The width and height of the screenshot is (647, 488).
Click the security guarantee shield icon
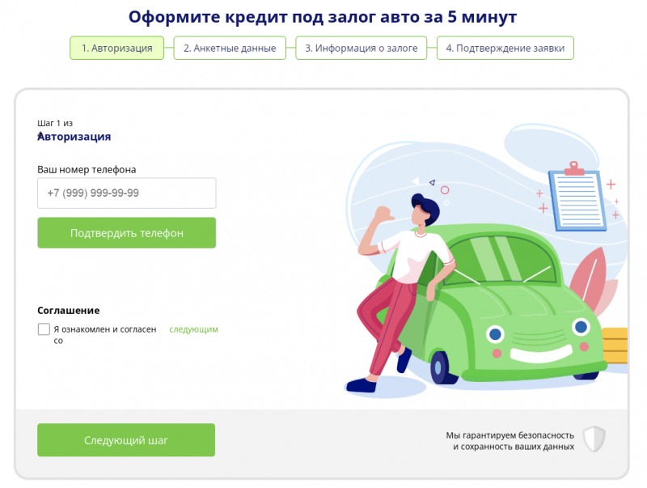click(594, 439)
